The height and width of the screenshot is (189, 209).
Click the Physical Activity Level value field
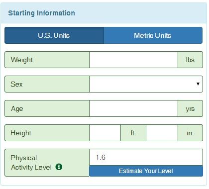coord(146,157)
